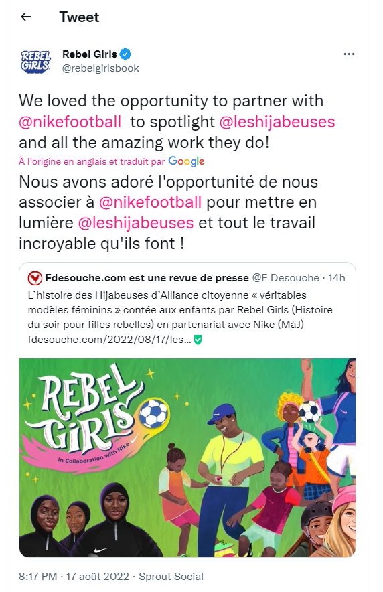383x592 pixels.
Task: Click the blue verified badge
Action: click(125, 54)
